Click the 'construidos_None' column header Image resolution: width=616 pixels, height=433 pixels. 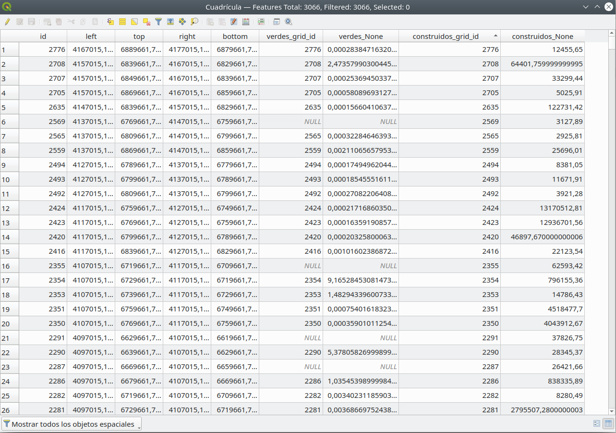543,37
